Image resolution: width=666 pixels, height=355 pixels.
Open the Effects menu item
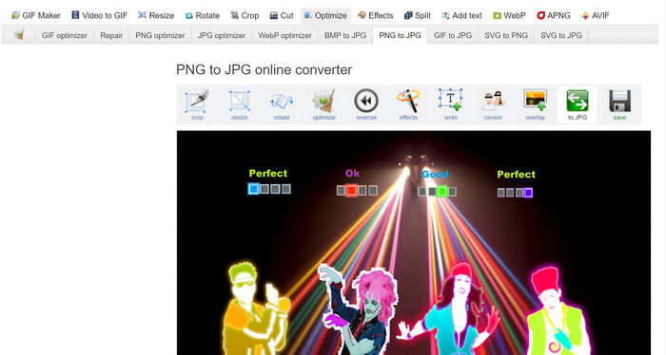click(x=376, y=16)
